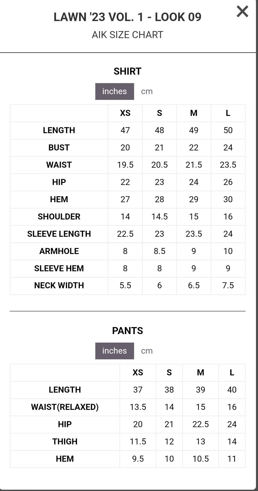Click the THIGH row label
This screenshot has width=258, height=491.
[65, 442]
